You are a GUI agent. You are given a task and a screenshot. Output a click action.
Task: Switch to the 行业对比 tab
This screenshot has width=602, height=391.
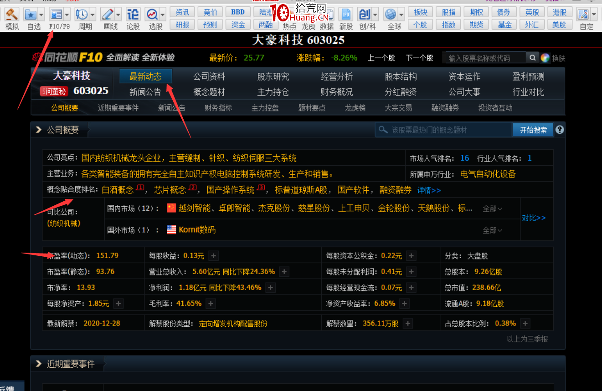click(x=528, y=92)
